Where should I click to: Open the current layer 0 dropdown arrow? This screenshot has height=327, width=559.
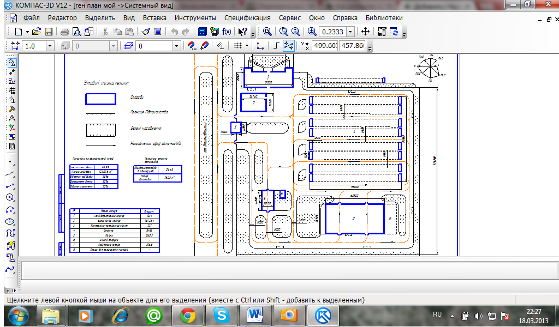pos(176,46)
